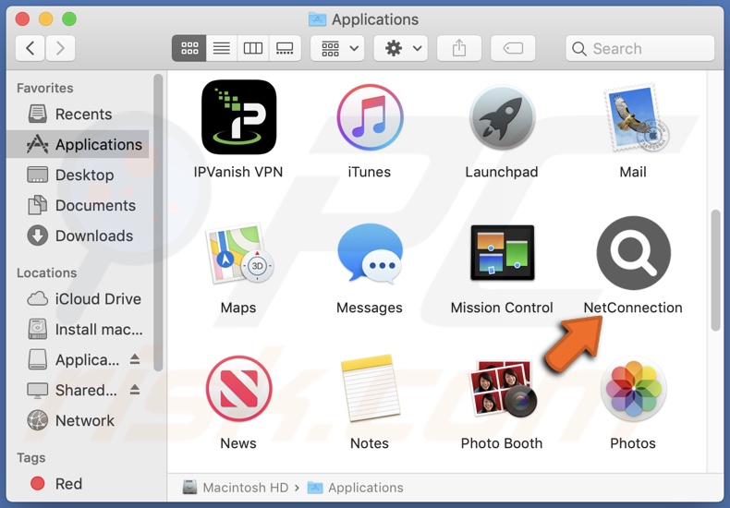The image size is (730, 508).
Task: Click the Share toolbar button
Action: [459, 48]
